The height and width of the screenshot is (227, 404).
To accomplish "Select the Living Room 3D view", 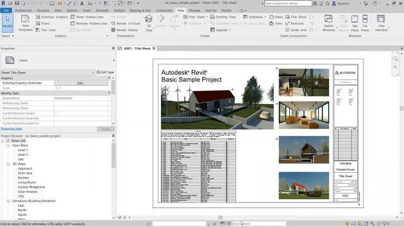I will (27, 182).
